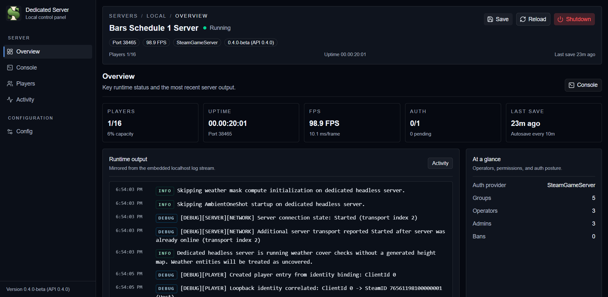Screen dimensions: 608x297
Task: Click the 0.4.0-beta (API 0.4.0) badge
Action: pos(251,43)
